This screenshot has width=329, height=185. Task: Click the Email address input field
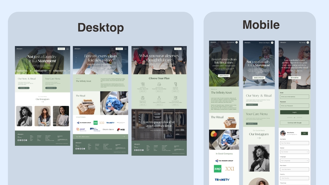(x=294, y=97)
